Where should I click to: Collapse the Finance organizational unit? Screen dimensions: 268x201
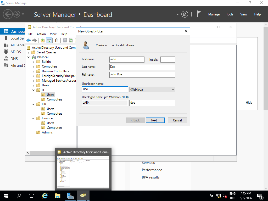tap(33, 118)
